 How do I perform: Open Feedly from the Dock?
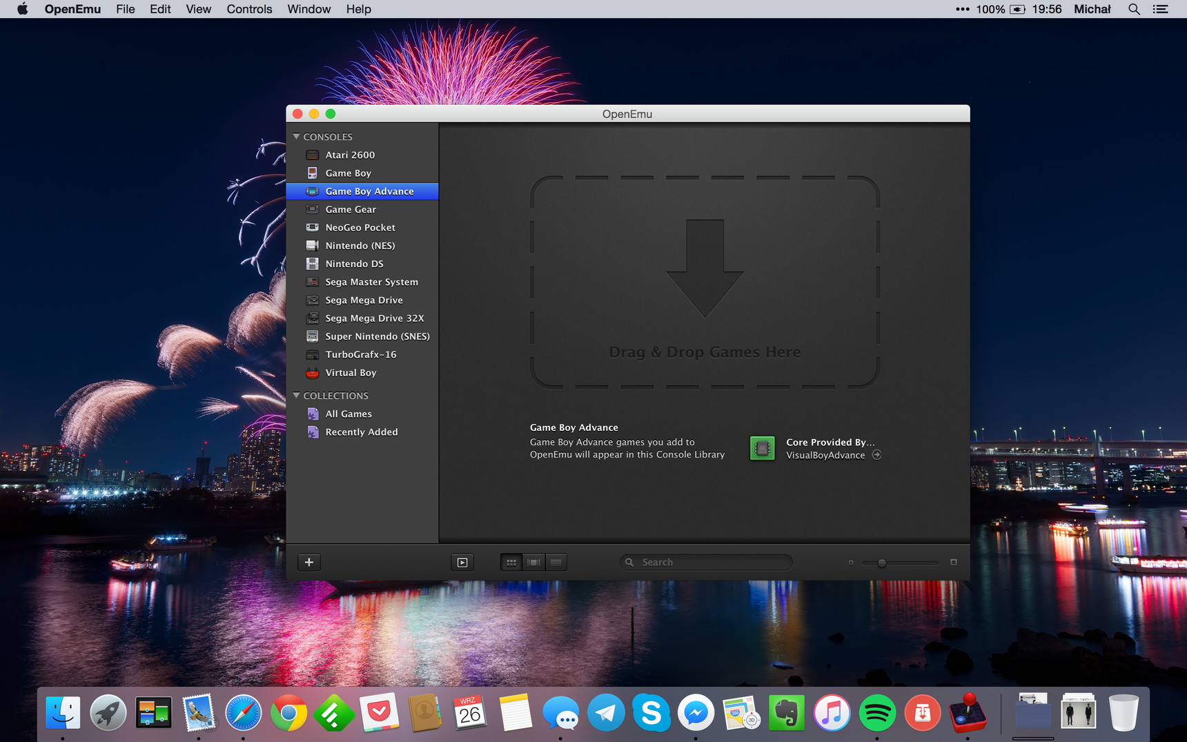[x=334, y=713]
